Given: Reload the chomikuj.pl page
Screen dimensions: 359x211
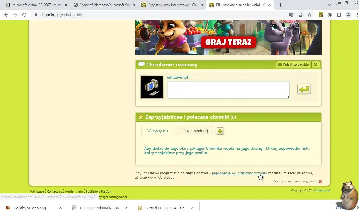Looking at the screenshot, I should pyautogui.click(x=24, y=15).
